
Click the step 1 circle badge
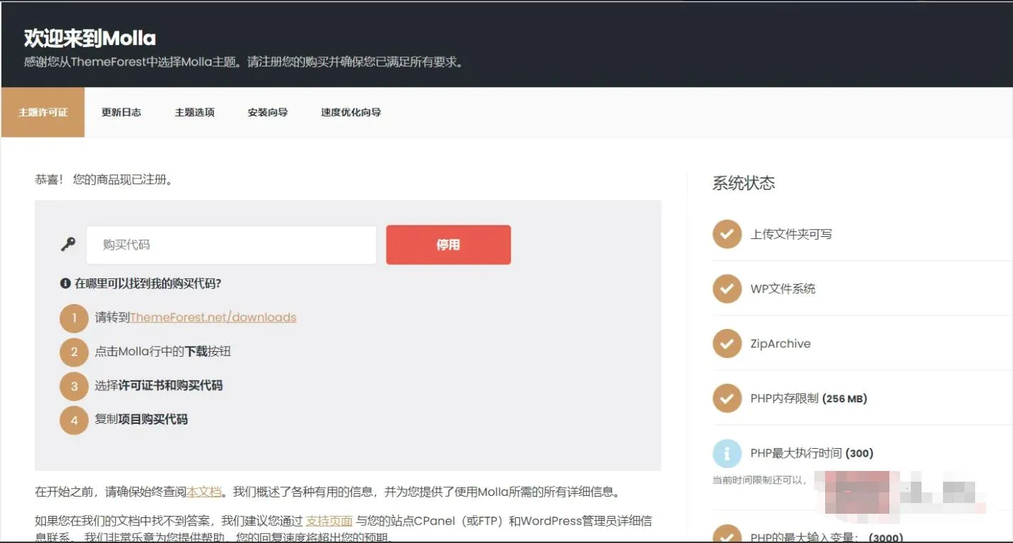74,318
